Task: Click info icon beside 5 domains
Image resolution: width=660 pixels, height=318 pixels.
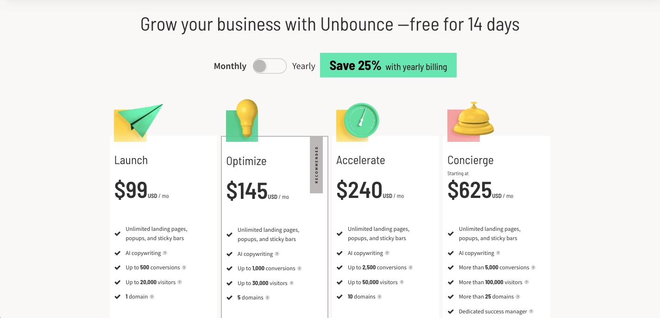Action: click(267, 298)
